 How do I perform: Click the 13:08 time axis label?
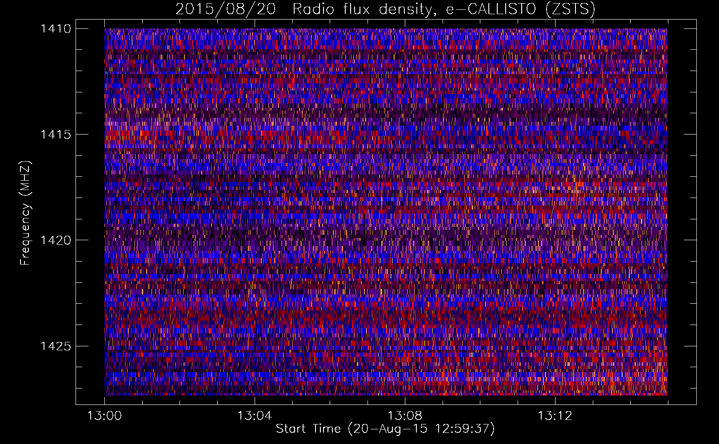point(405,416)
